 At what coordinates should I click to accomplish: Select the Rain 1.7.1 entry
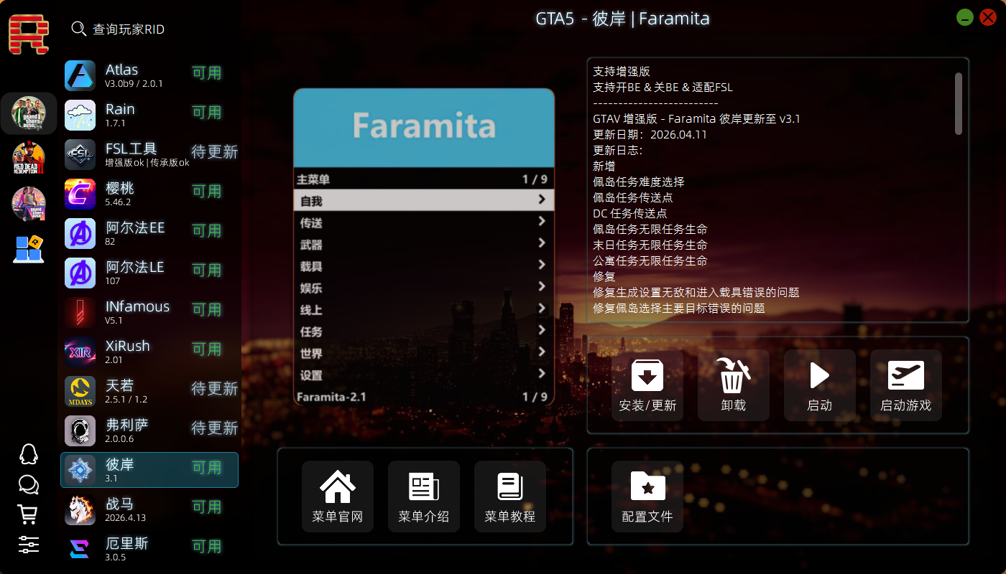tap(149, 115)
